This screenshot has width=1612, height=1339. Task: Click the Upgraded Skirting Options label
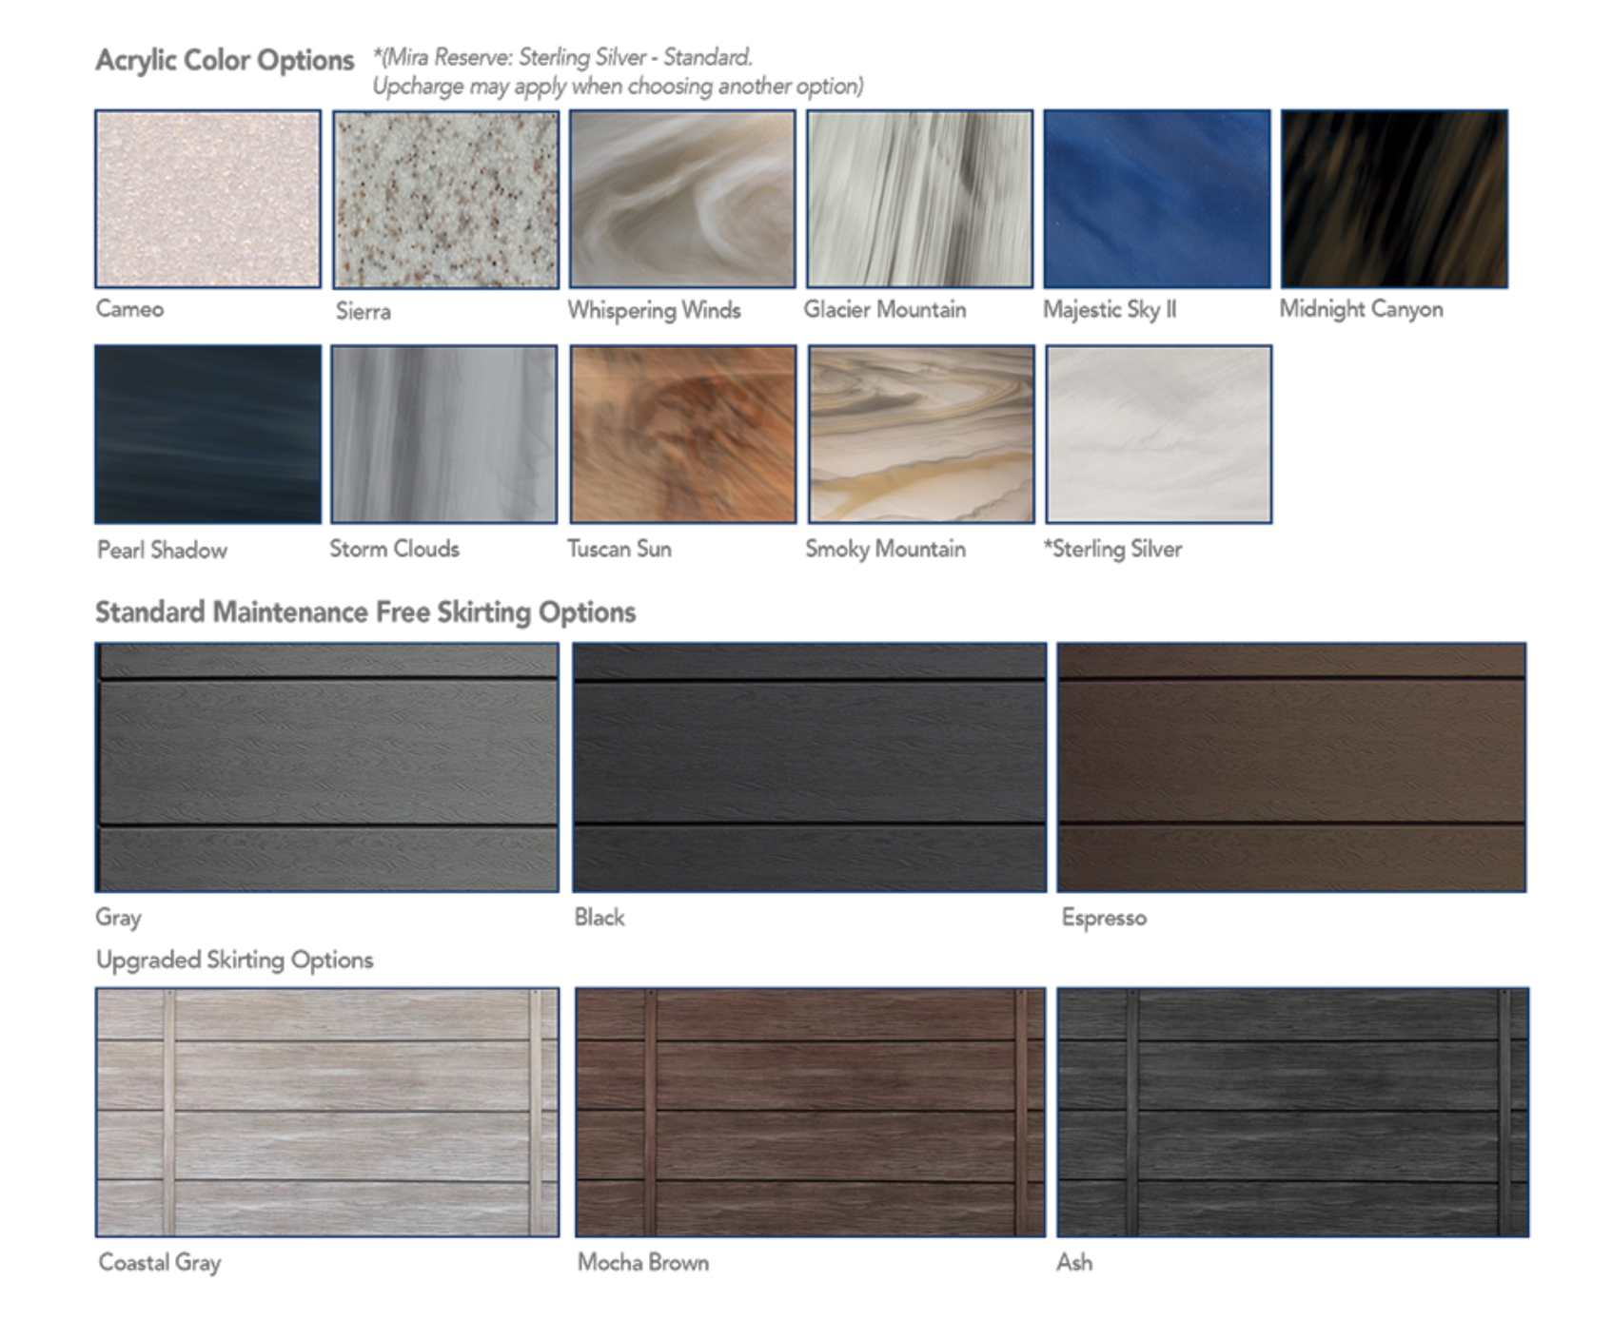235,961
